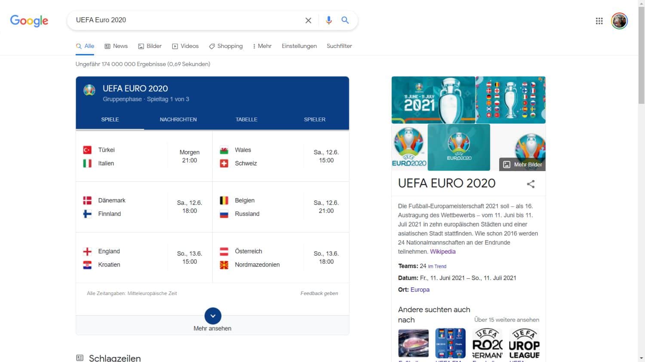This screenshot has width=645, height=362.
Task: Open the Google apps grid
Action: tap(599, 21)
